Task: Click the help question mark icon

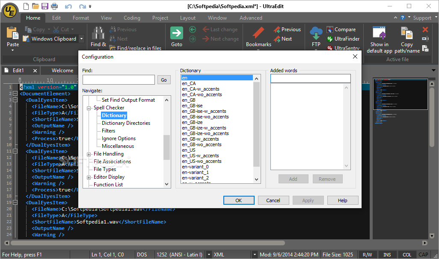Action: pyautogui.click(x=403, y=18)
